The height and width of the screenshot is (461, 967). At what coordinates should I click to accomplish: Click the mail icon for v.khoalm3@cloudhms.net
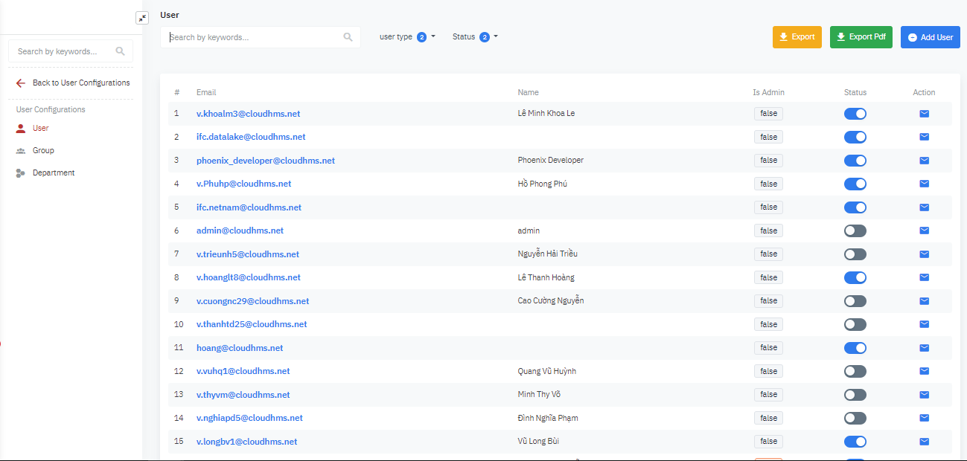(924, 114)
